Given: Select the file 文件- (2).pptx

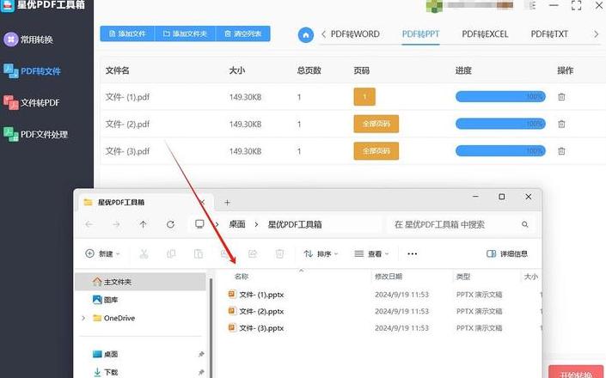Looking at the screenshot, I should pos(256,311).
